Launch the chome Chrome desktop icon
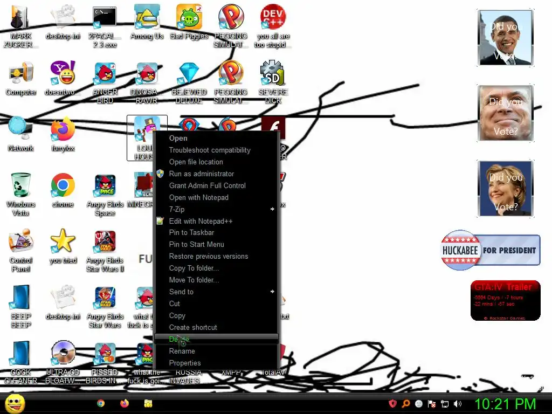 coord(63,190)
